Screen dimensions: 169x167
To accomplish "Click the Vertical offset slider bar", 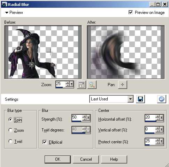I will tap(154, 133).
